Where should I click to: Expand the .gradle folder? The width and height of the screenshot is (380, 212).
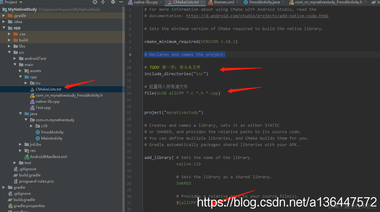tap(4, 16)
